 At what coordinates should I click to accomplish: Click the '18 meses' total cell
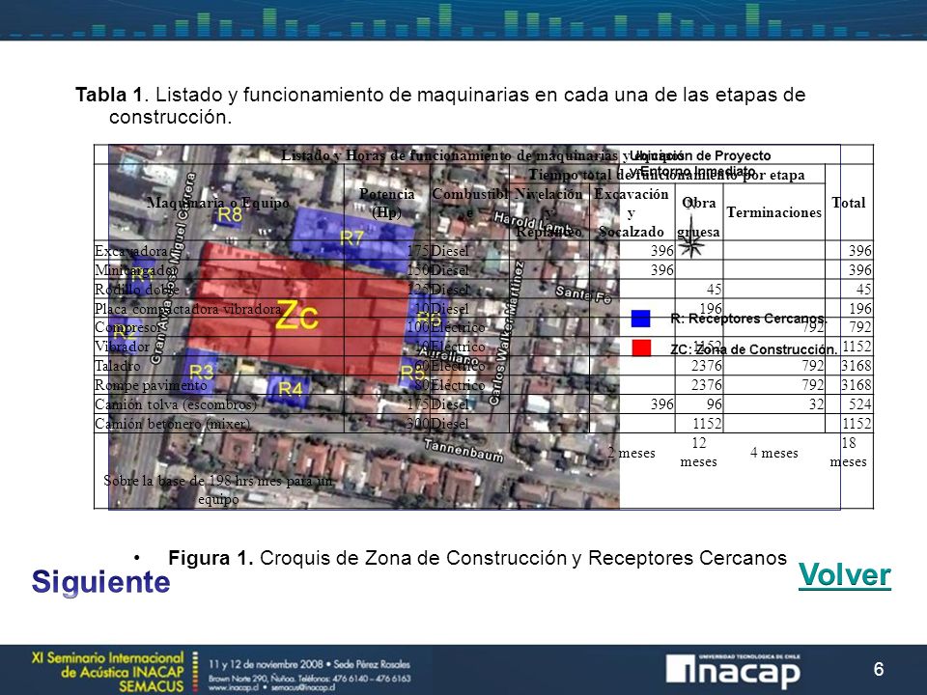click(849, 452)
